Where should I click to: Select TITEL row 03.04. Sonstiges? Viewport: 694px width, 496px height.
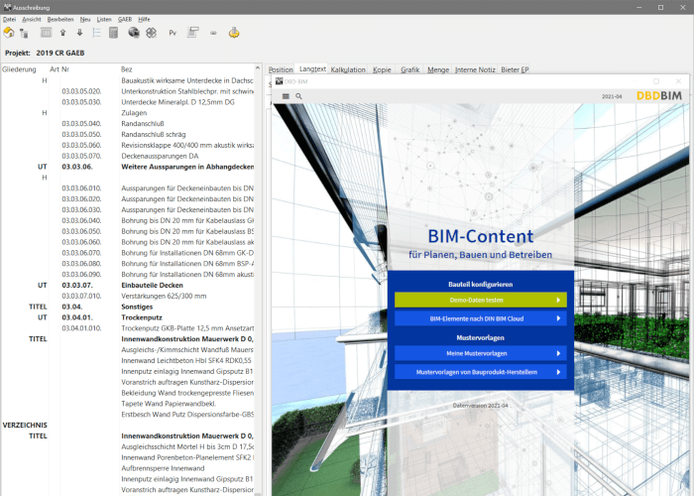(128, 307)
